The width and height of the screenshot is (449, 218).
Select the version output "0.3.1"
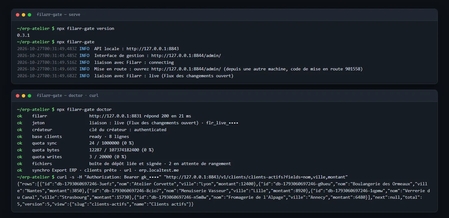(x=23, y=35)
